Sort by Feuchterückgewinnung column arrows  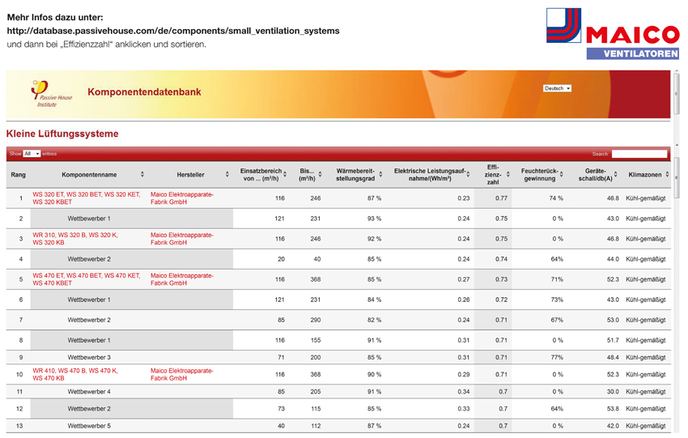[x=562, y=174]
